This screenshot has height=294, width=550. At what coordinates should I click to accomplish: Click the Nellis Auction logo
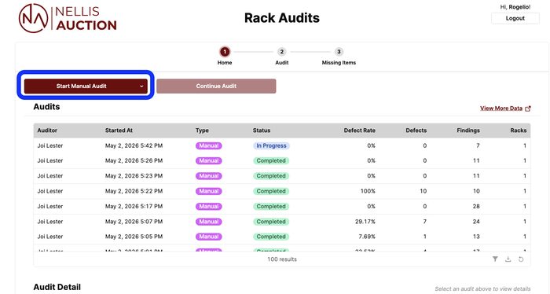(x=68, y=18)
